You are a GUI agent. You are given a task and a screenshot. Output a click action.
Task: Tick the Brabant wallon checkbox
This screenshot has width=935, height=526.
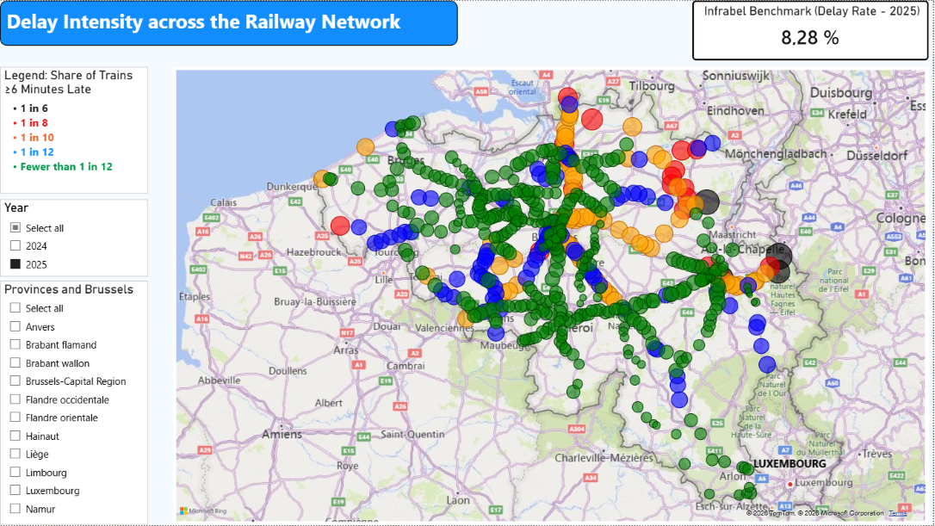[x=15, y=363]
